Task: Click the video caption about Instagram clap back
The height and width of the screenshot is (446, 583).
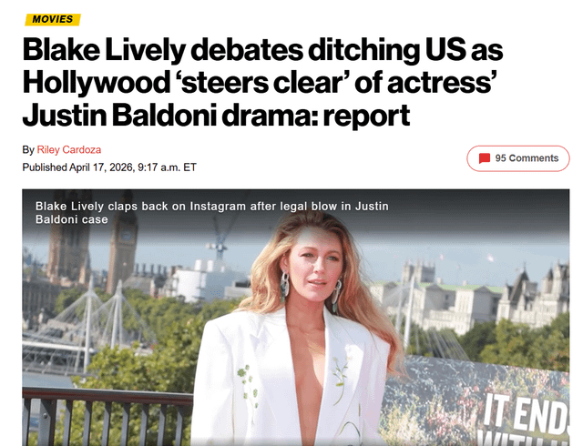Action: tap(212, 213)
